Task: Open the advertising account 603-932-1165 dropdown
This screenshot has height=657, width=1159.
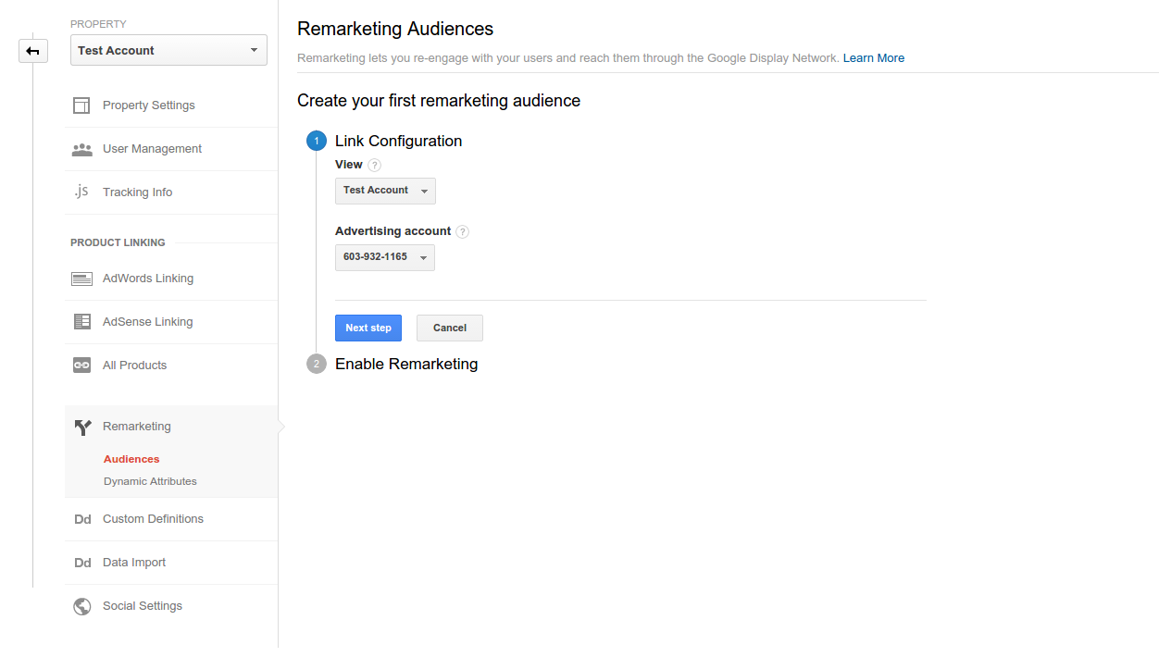Action: [384, 257]
